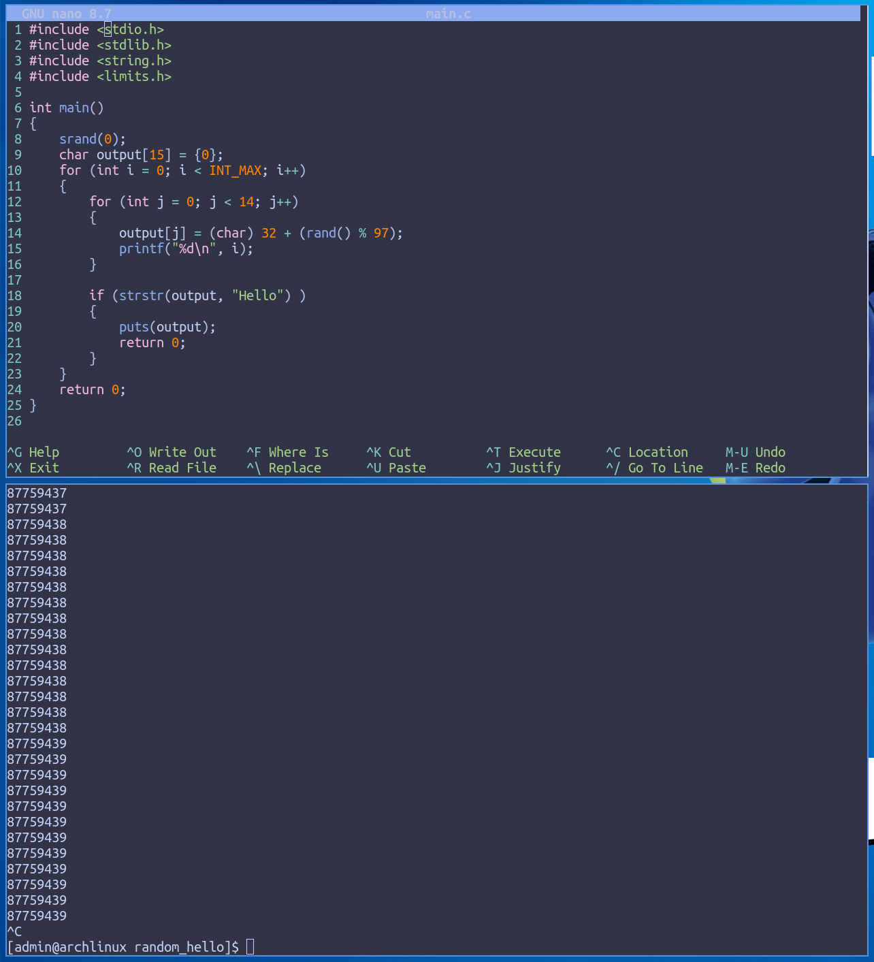This screenshot has height=962, width=874.
Task: Click the "char output[15] = {0};" declaration
Action: (x=142, y=155)
